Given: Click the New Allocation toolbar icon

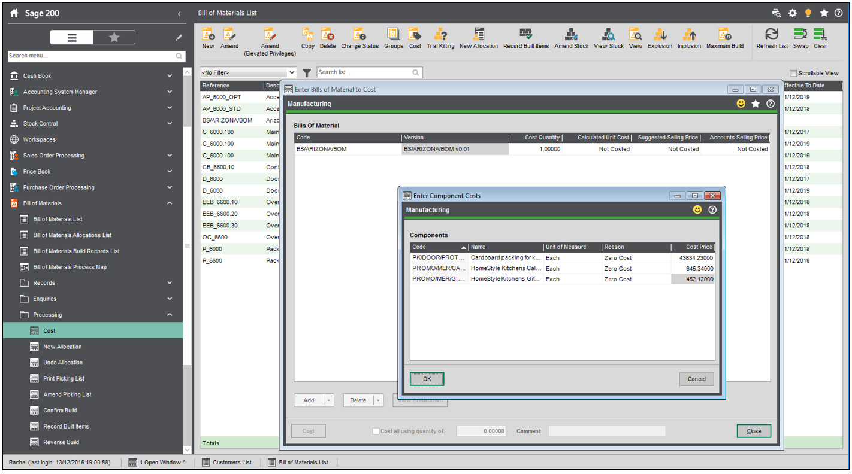Looking at the screenshot, I should tap(479, 38).
